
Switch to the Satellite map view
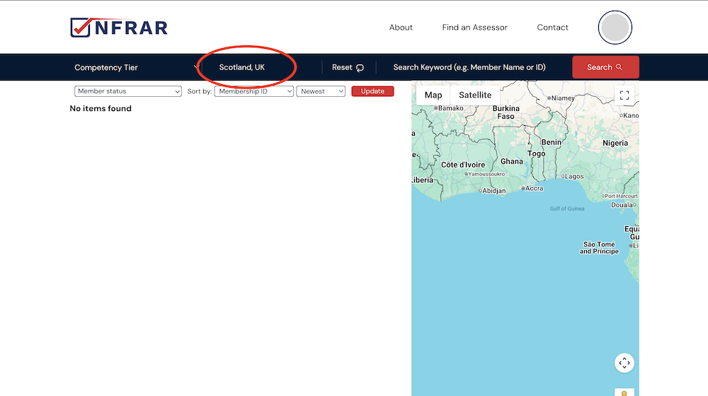pos(474,95)
